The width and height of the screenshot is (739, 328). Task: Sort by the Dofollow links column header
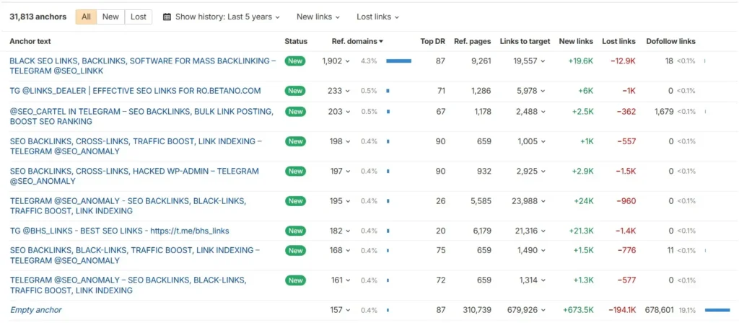coord(670,42)
